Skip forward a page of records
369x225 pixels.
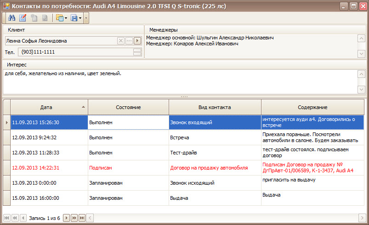click(74, 218)
